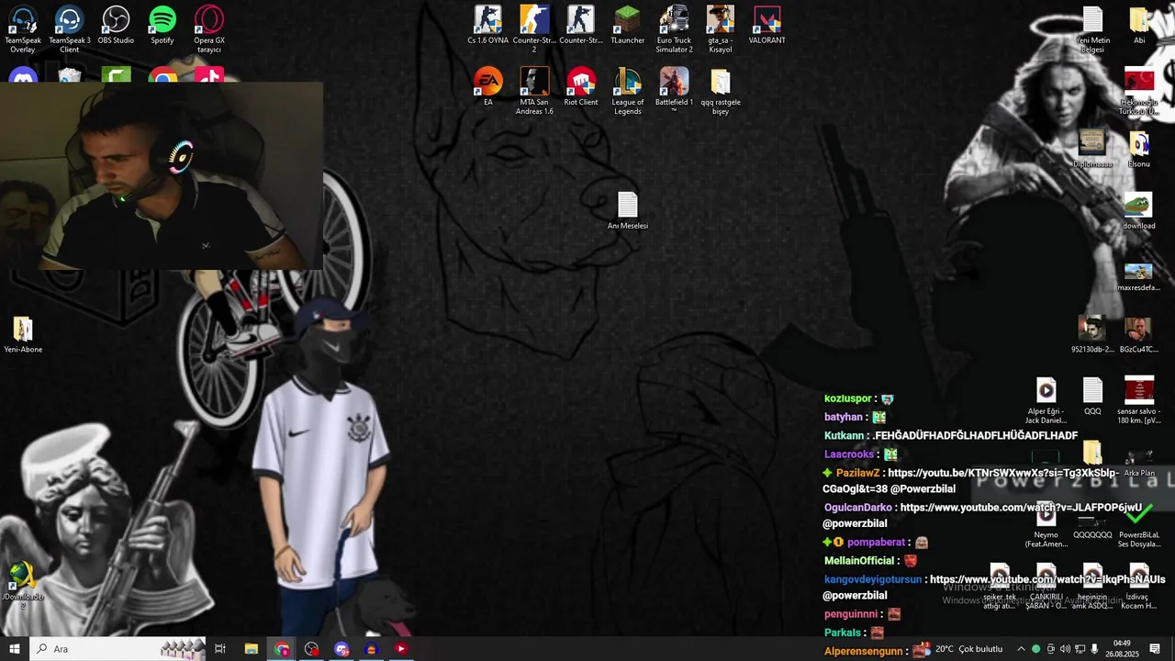Select the ÇANKIRILI ŞABAN media file
The height and width of the screenshot is (661, 1175).
click(x=1046, y=588)
